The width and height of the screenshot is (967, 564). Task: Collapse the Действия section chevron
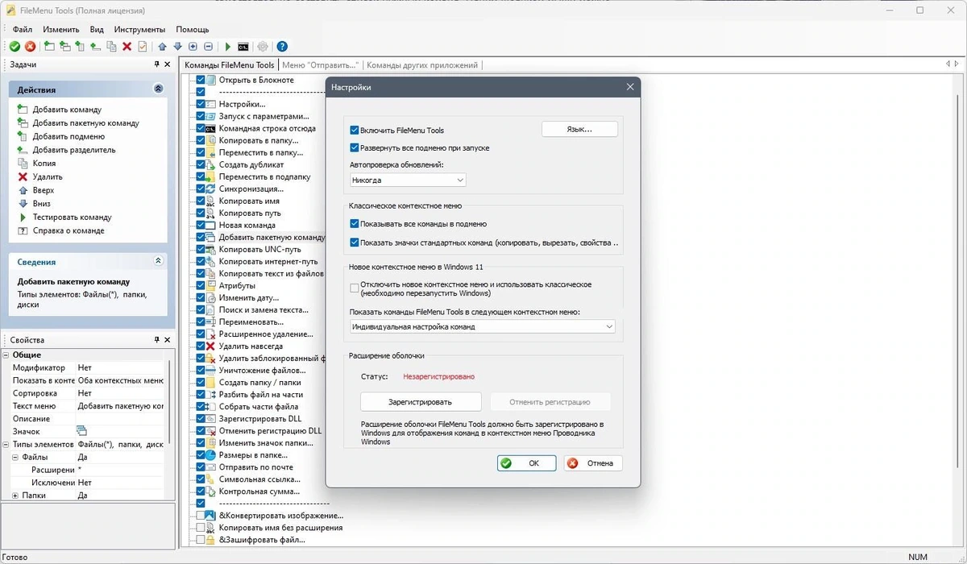158,89
